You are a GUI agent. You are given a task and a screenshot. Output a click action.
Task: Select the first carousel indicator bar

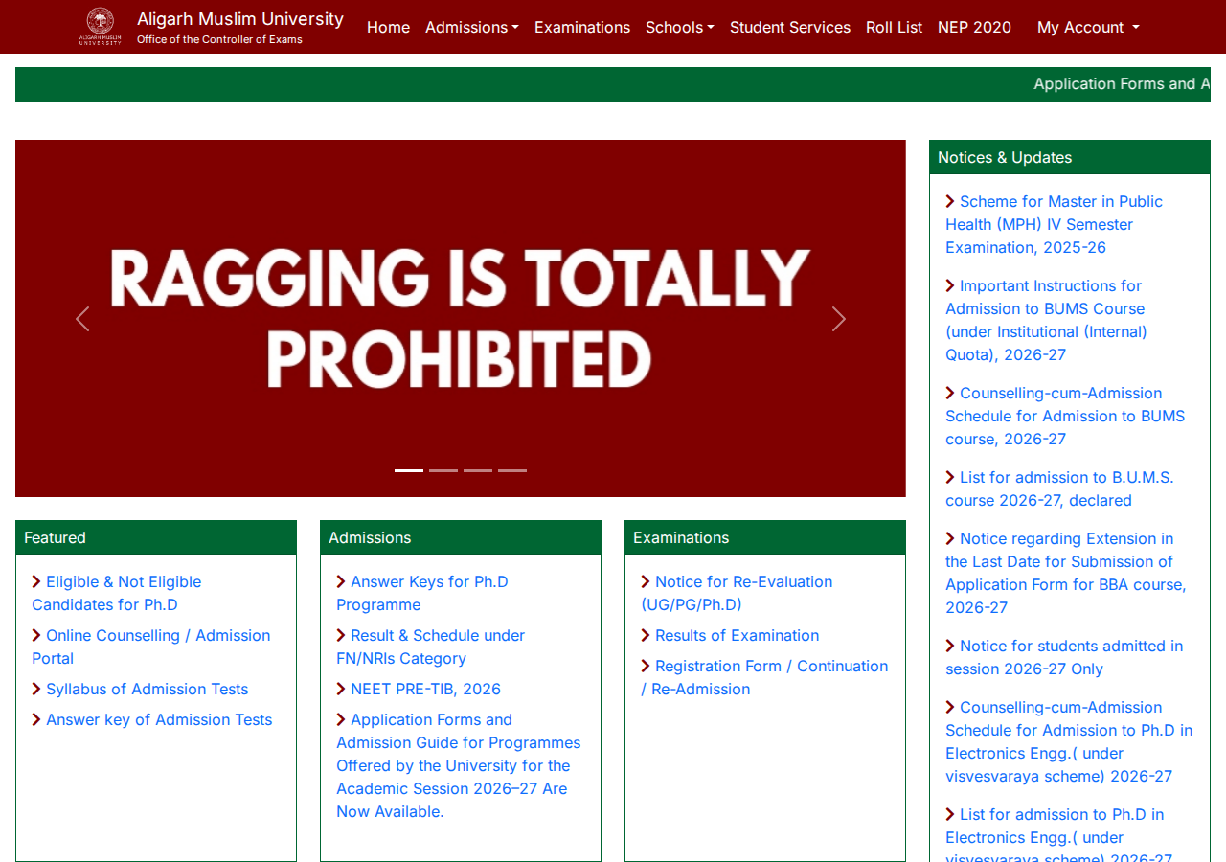(x=409, y=470)
